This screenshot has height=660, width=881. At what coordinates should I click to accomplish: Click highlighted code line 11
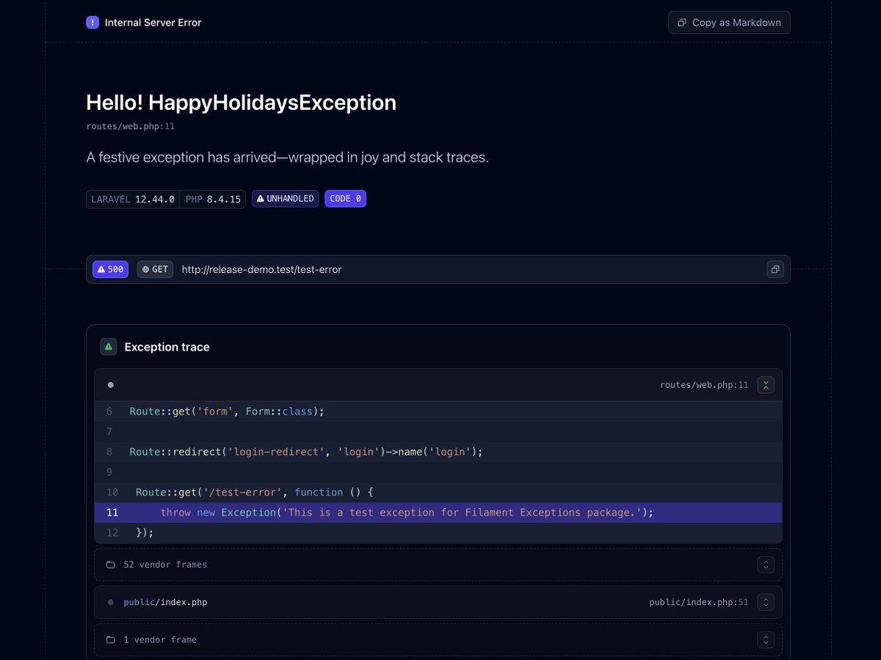438,513
